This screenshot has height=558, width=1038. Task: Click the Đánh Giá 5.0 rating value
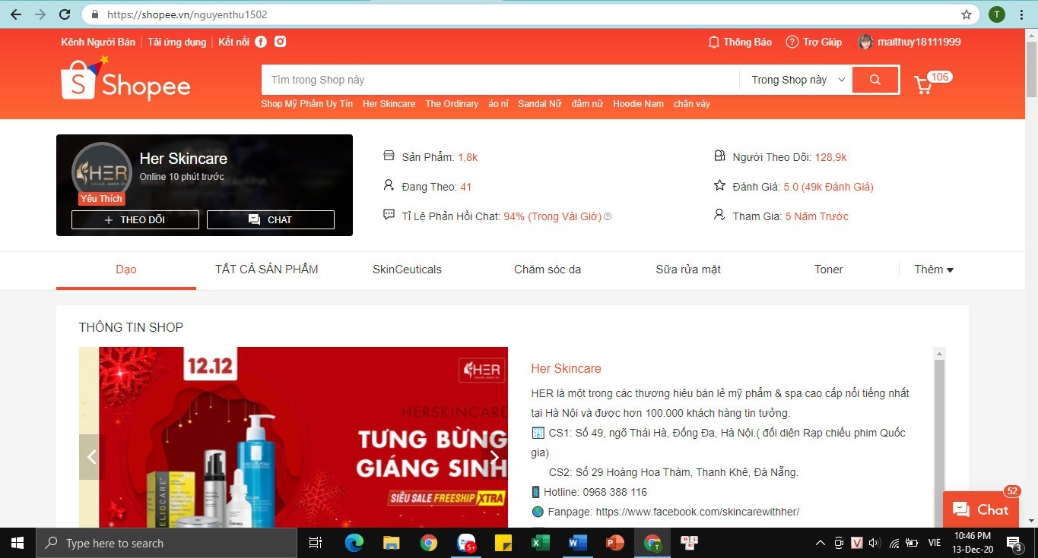(x=828, y=187)
